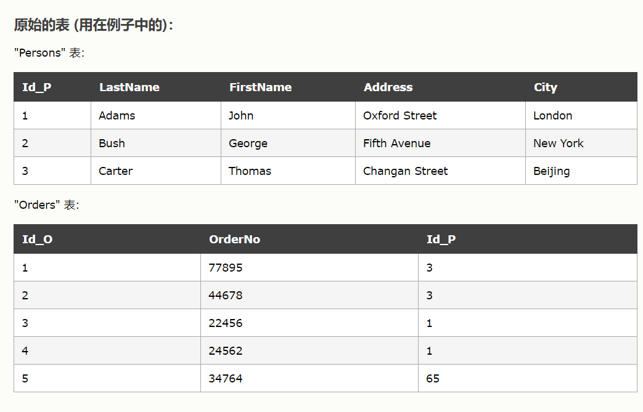This screenshot has width=643, height=412.
Task: Select order number 44678 cell
Action: pyautogui.click(x=226, y=296)
